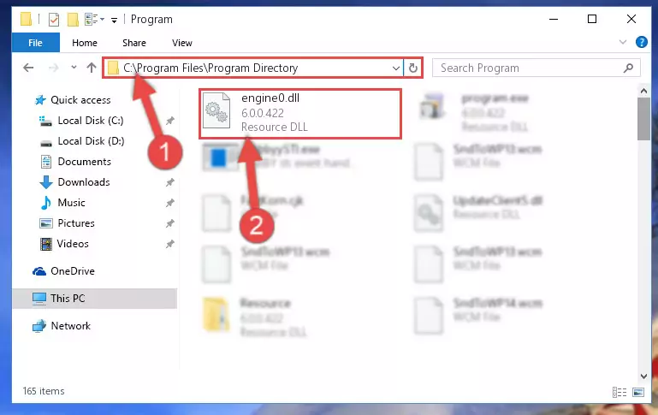The height and width of the screenshot is (415, 658).
Task: Click the Star icon of Quick access
Action: [40, 100]
